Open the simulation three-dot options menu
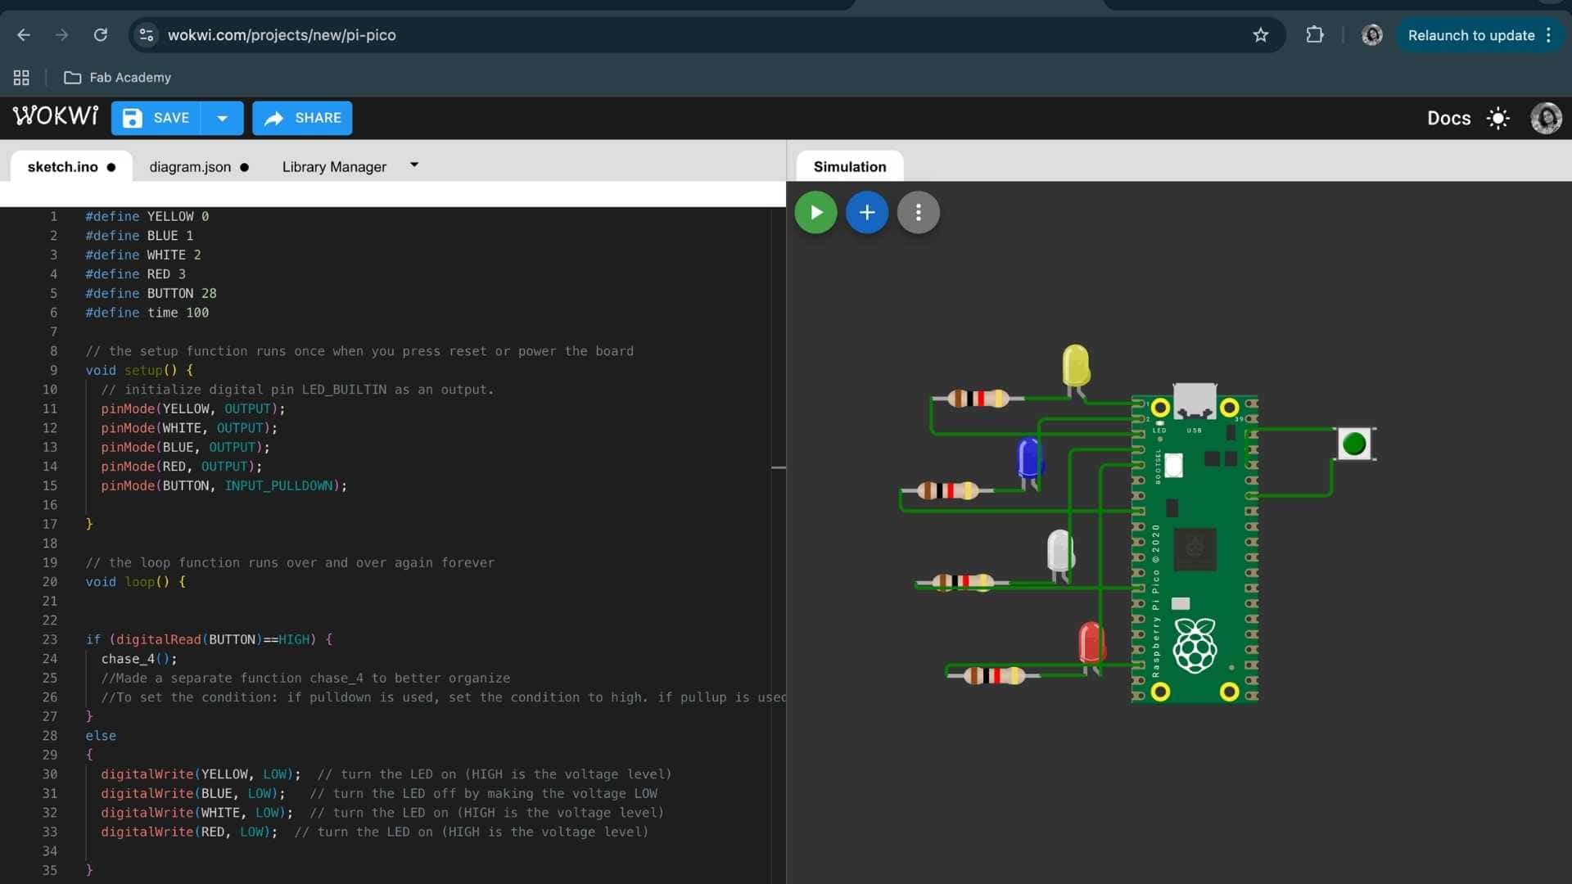Viewport: 1572px width, 884px height. click(918, 213)
